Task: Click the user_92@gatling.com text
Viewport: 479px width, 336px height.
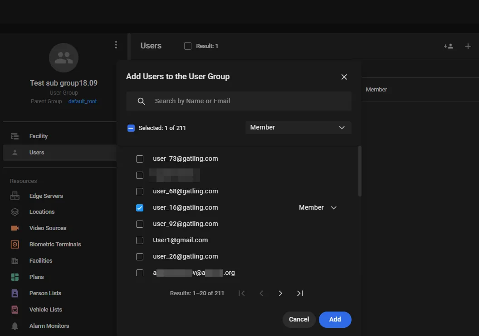Action: [186, 224]
